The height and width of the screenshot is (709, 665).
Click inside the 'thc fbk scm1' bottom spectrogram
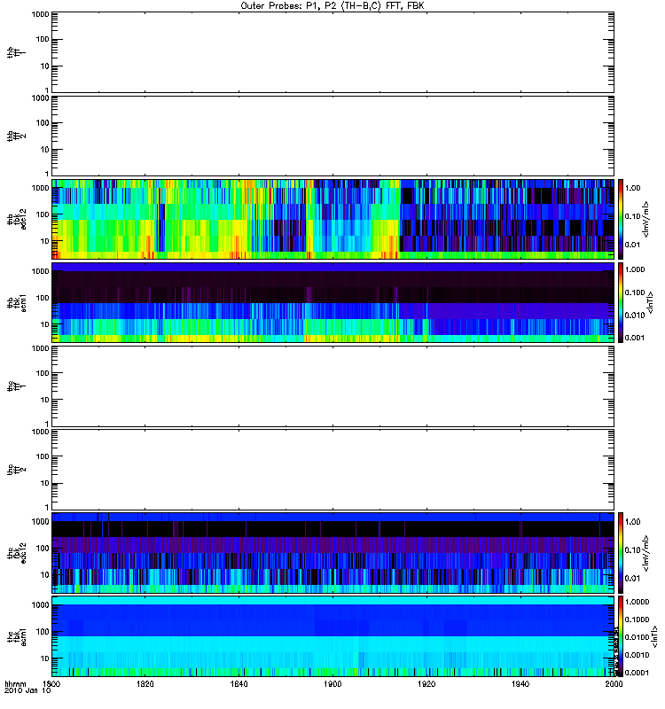tap(333, 636)
